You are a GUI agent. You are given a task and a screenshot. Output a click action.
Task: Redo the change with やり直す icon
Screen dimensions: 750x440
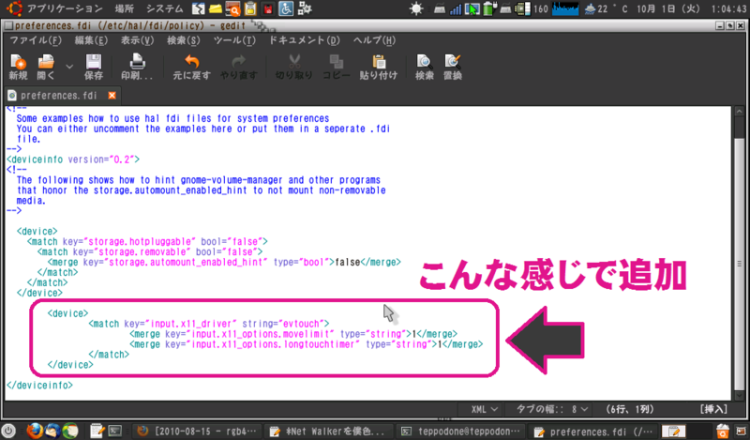tap(238, 67)
